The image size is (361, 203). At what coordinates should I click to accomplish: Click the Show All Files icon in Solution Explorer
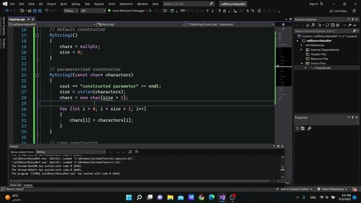click(338, 25)
